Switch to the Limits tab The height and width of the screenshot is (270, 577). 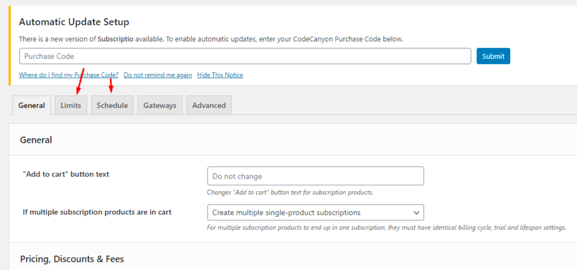coord(71,105)
